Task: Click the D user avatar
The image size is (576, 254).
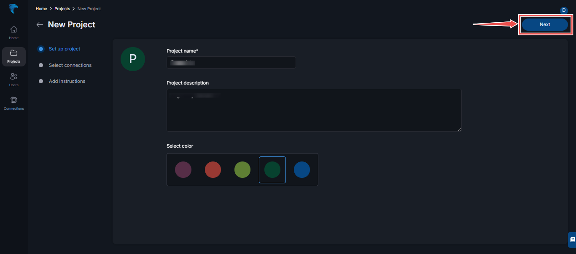Action: coord(564,10)
